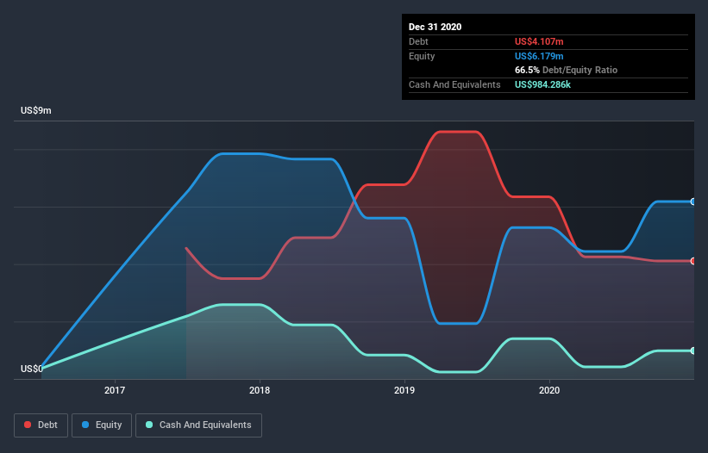Viewport: 708px width, 453px height.
Task: Click the US$984.286k cash value
Action: (542, 84)
